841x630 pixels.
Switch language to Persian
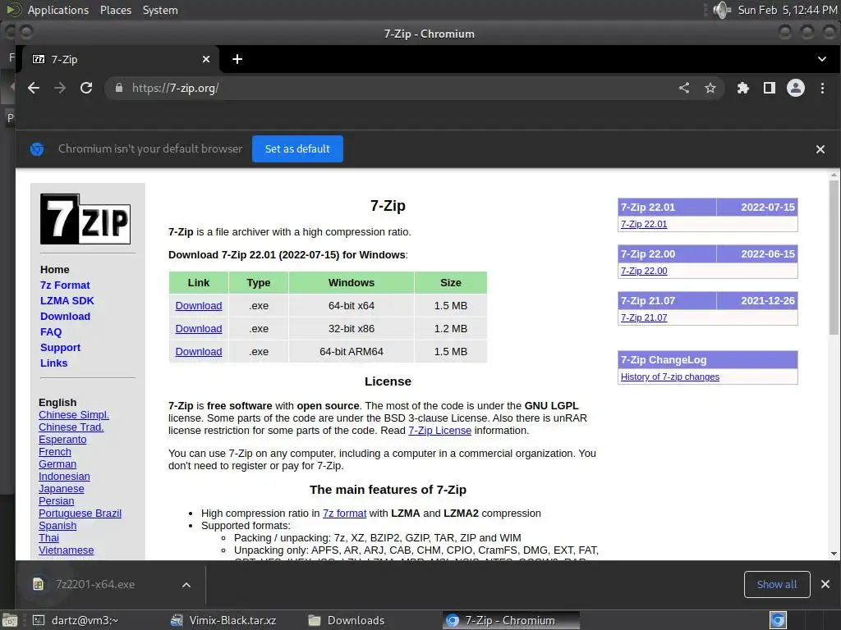coord(57,501)
